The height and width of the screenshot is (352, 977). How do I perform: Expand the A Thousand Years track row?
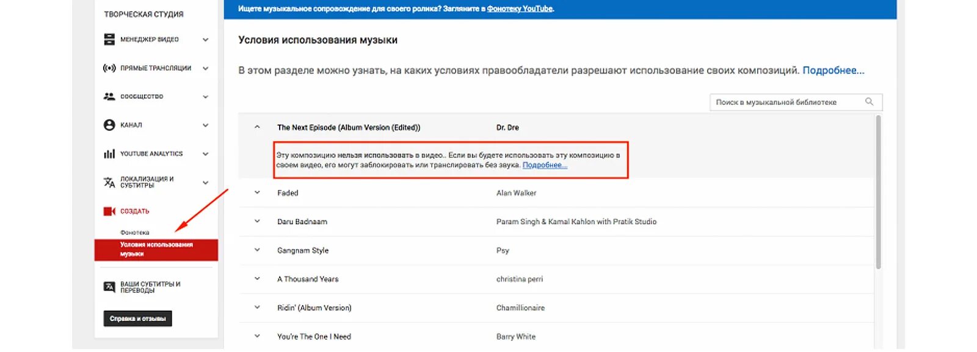tap(257, 278)
